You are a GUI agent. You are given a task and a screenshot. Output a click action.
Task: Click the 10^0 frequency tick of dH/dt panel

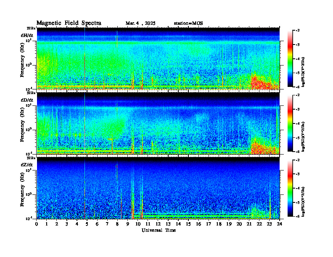coord(29,65)
